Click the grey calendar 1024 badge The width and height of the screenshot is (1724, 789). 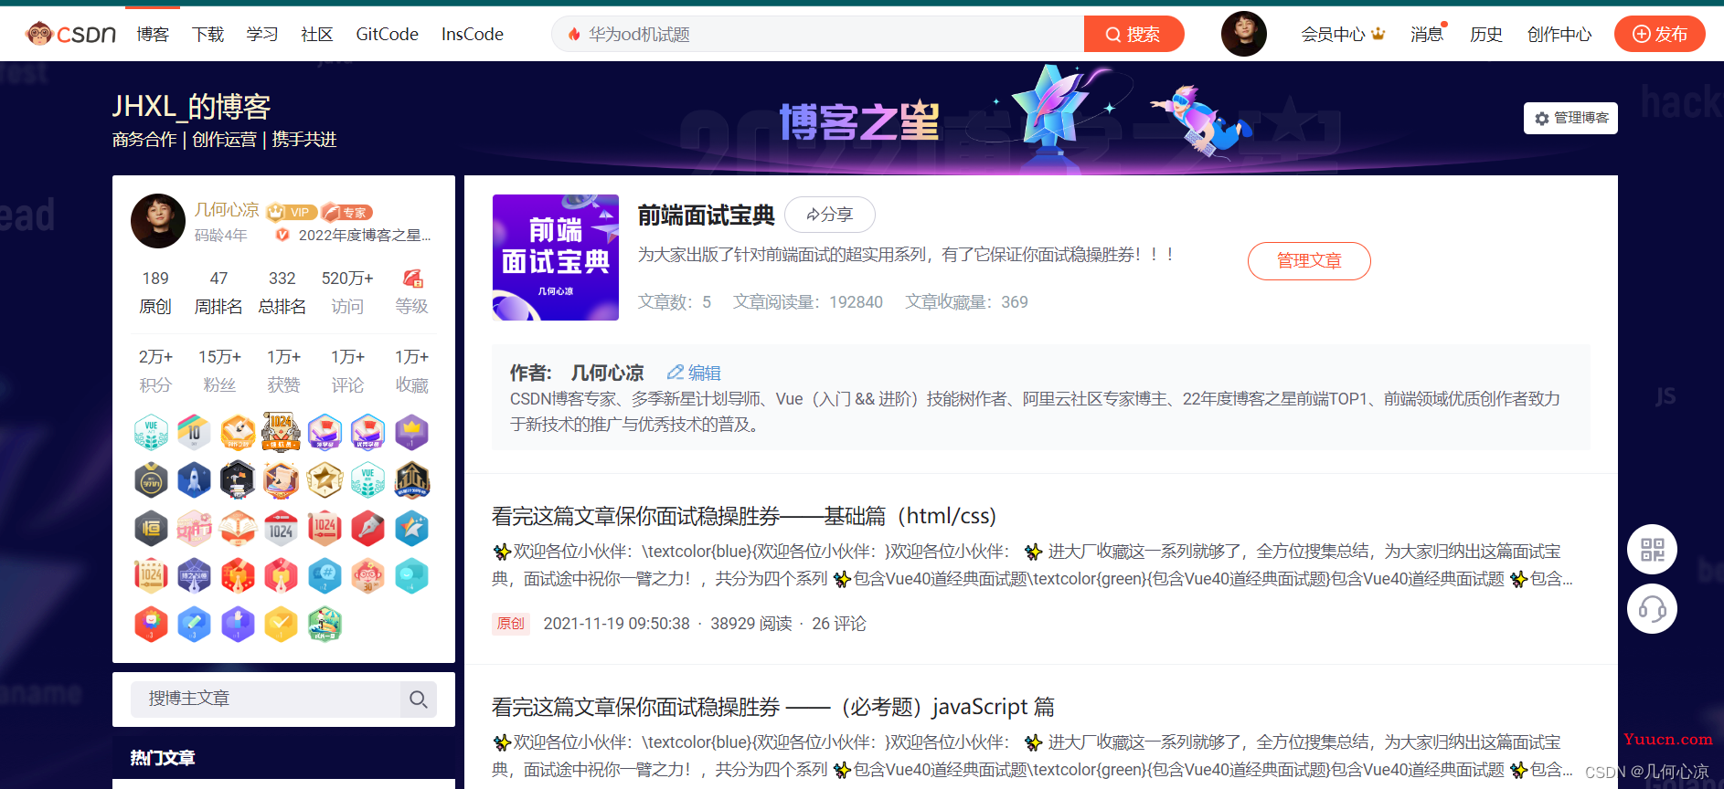282,528
